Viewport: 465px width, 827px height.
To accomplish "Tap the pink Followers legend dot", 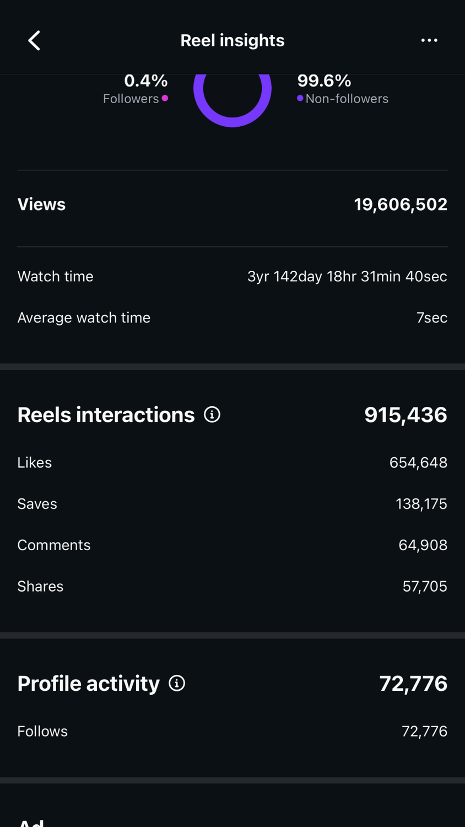I will point(165,98).
